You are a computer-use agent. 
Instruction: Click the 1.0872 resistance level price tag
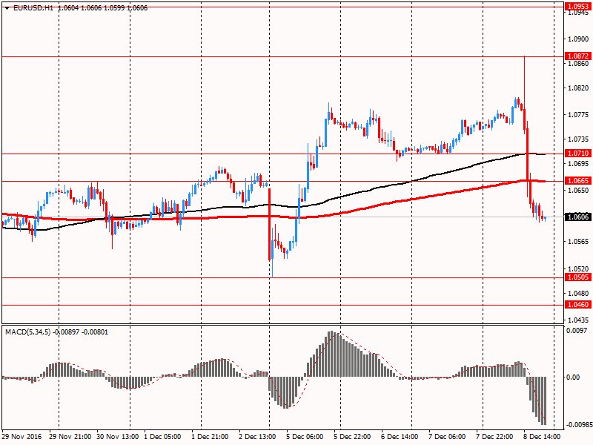point(577,56)
